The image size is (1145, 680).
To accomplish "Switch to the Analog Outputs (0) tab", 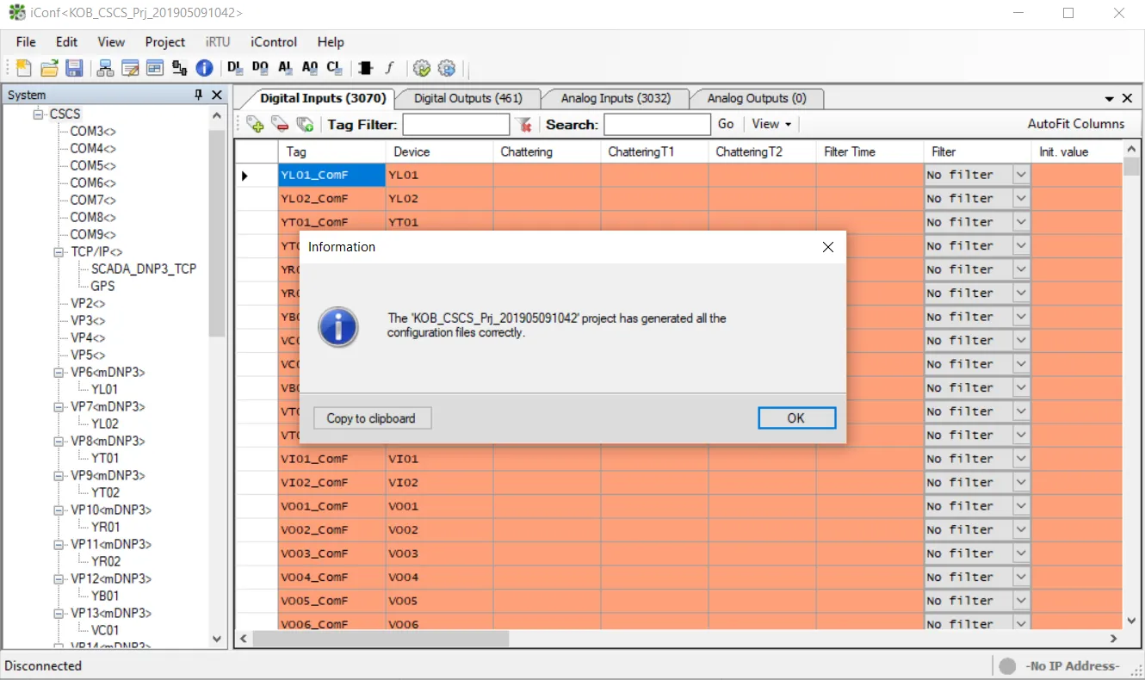I will 757,98.
